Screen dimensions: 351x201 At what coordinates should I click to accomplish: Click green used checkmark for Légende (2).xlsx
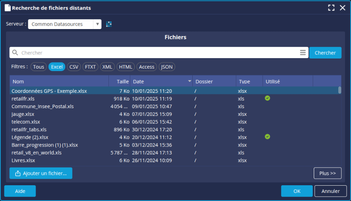pos(267,137)
